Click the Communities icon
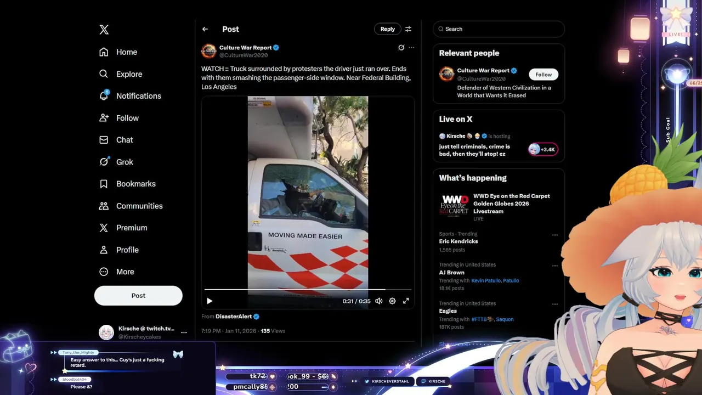Screen dimensions: 702x395 click(x=104, y=206)
